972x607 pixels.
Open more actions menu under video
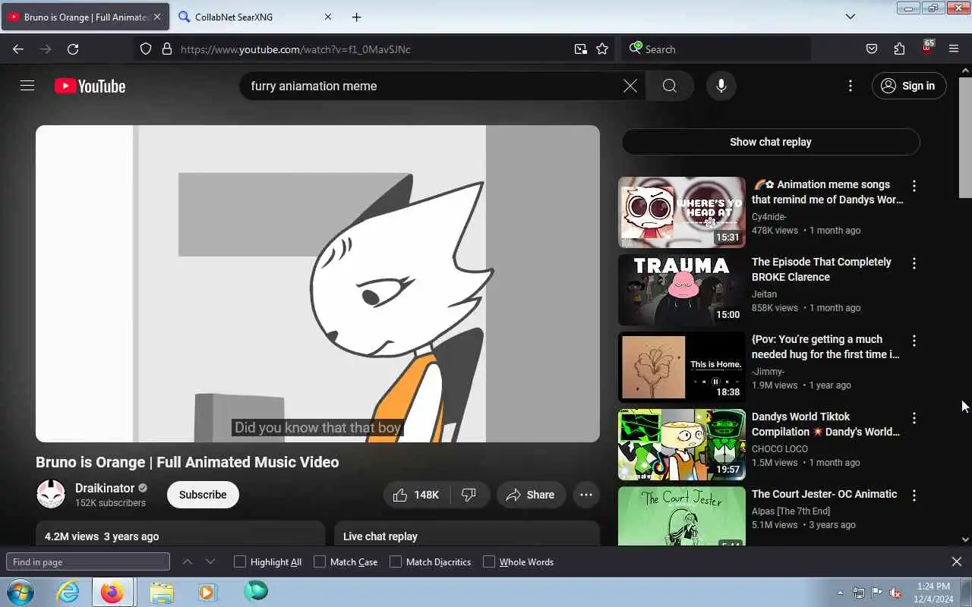[x=586, y=495]
